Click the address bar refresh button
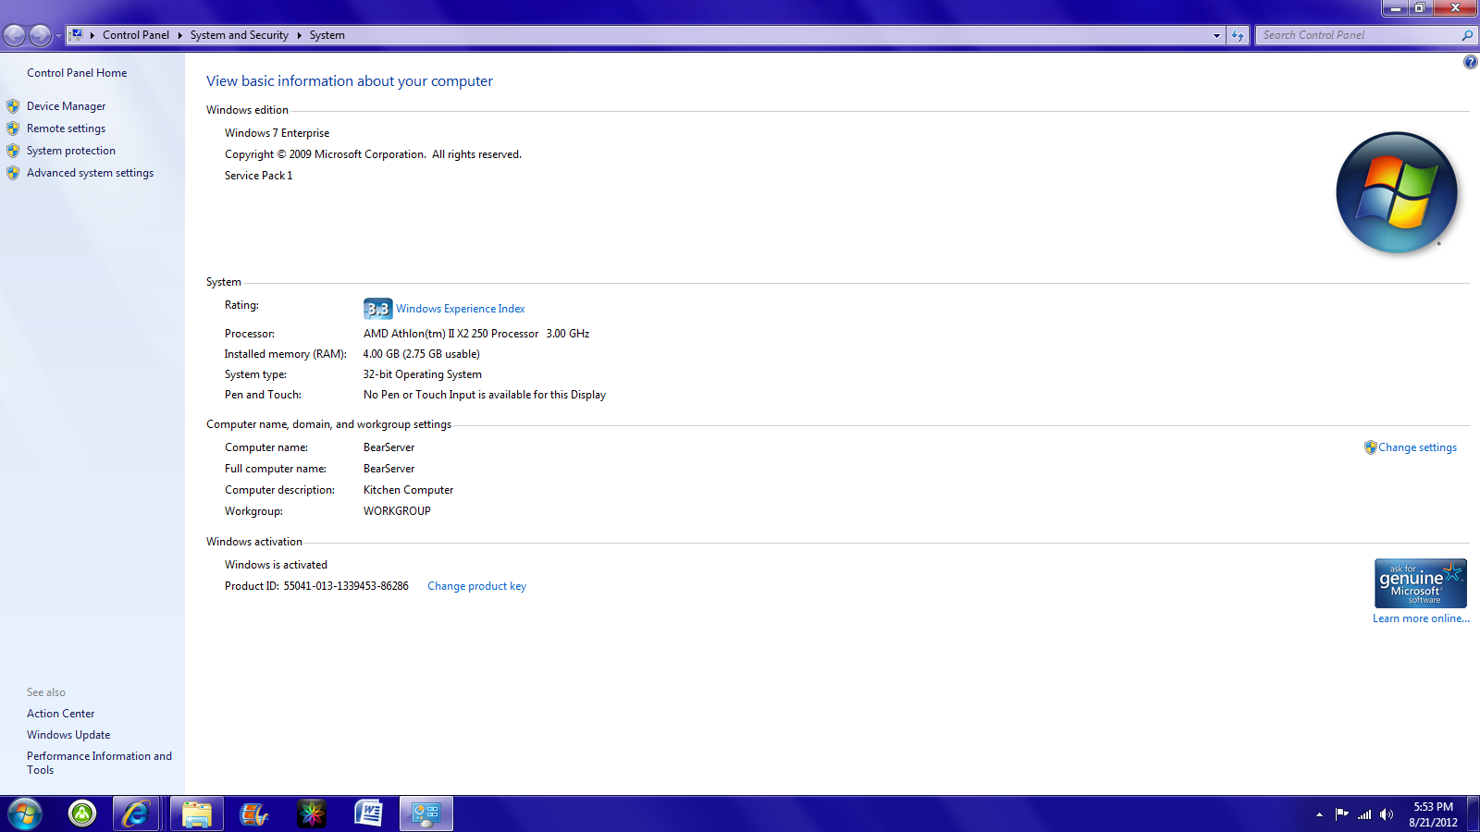 coord(1238,35)
